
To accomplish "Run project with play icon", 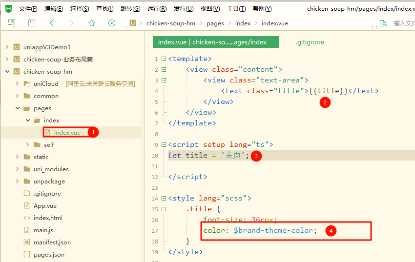I will pos(112,23).
